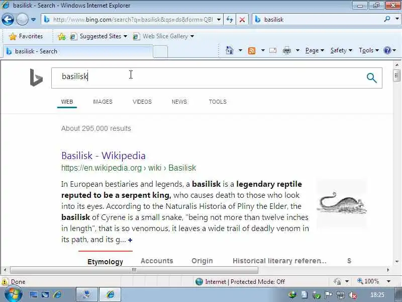This screenshot has width=402, height=302.
Task: Click the scroll down arrow
Action: click(396, 261)
